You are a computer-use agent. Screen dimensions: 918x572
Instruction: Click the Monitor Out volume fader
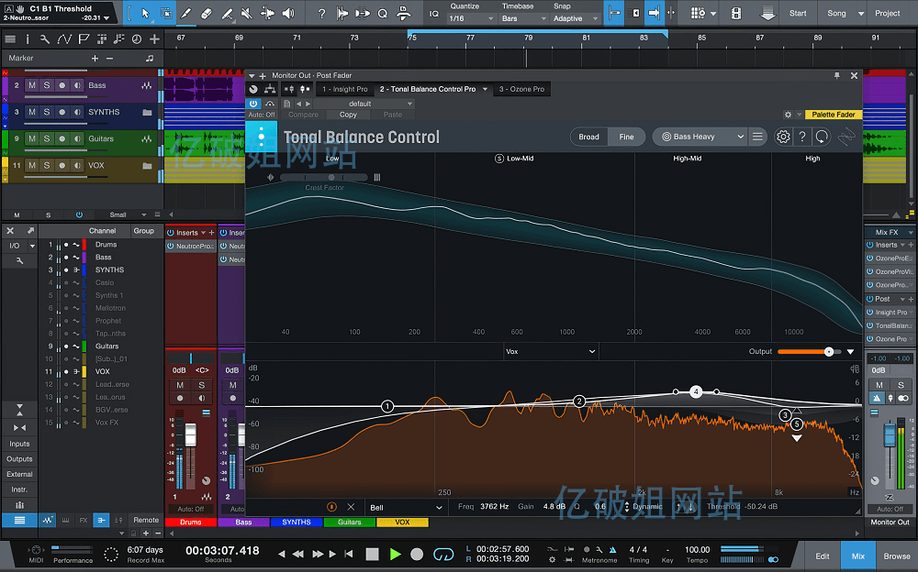coord(890,435)
